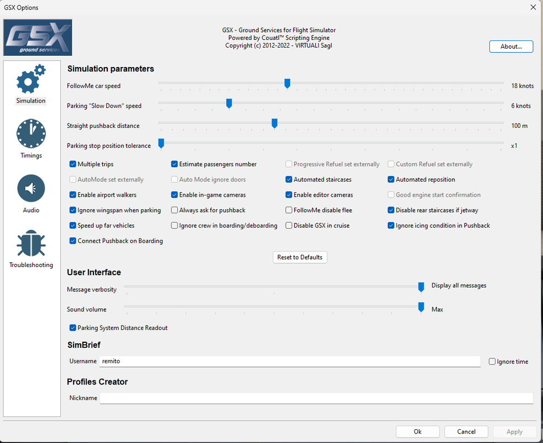
Task: Close the GSX Options window
Action: [x=533, y=7]
